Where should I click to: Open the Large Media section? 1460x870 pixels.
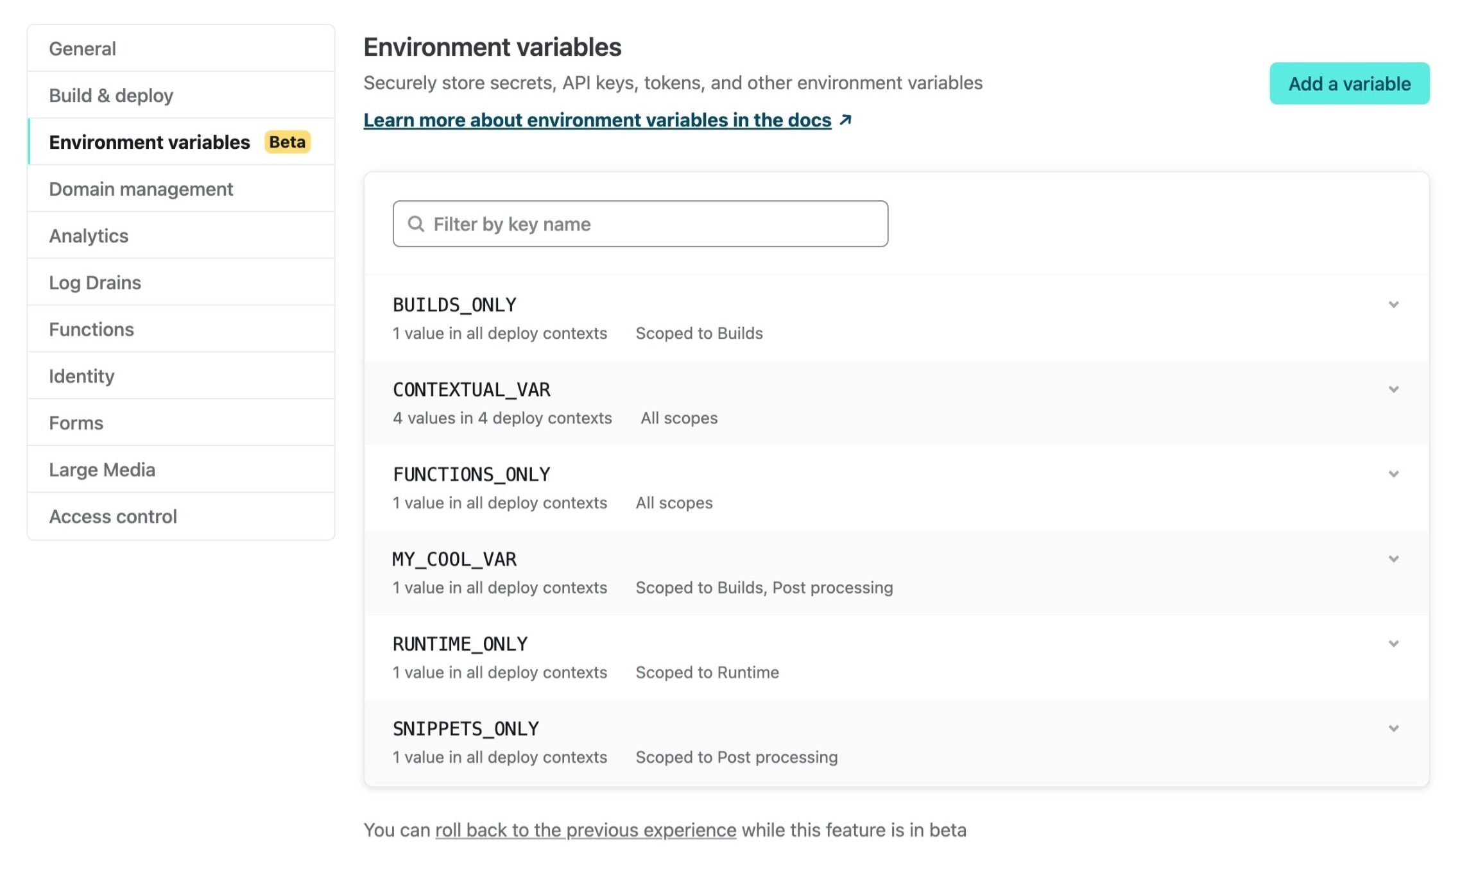[x=102, y=470]
